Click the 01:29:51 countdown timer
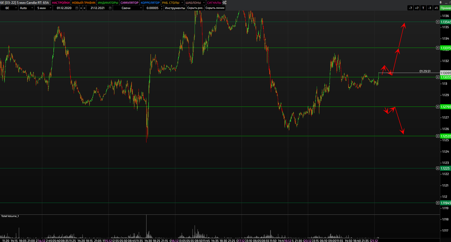The width and height of the screenshot is (451, 242). (x=425, y=71)
